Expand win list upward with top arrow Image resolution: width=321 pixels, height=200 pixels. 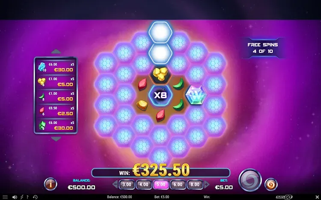[x=56, y=51]
